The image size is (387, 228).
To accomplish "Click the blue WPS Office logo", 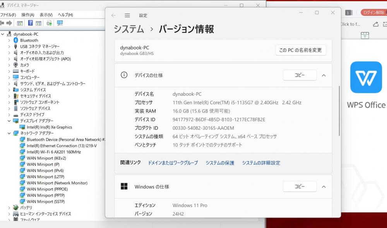I will pos(366,77).
